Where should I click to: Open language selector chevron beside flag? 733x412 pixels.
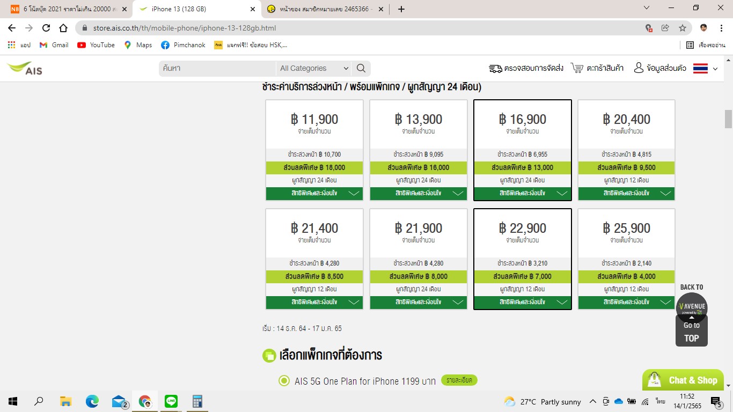click(715, 69)
